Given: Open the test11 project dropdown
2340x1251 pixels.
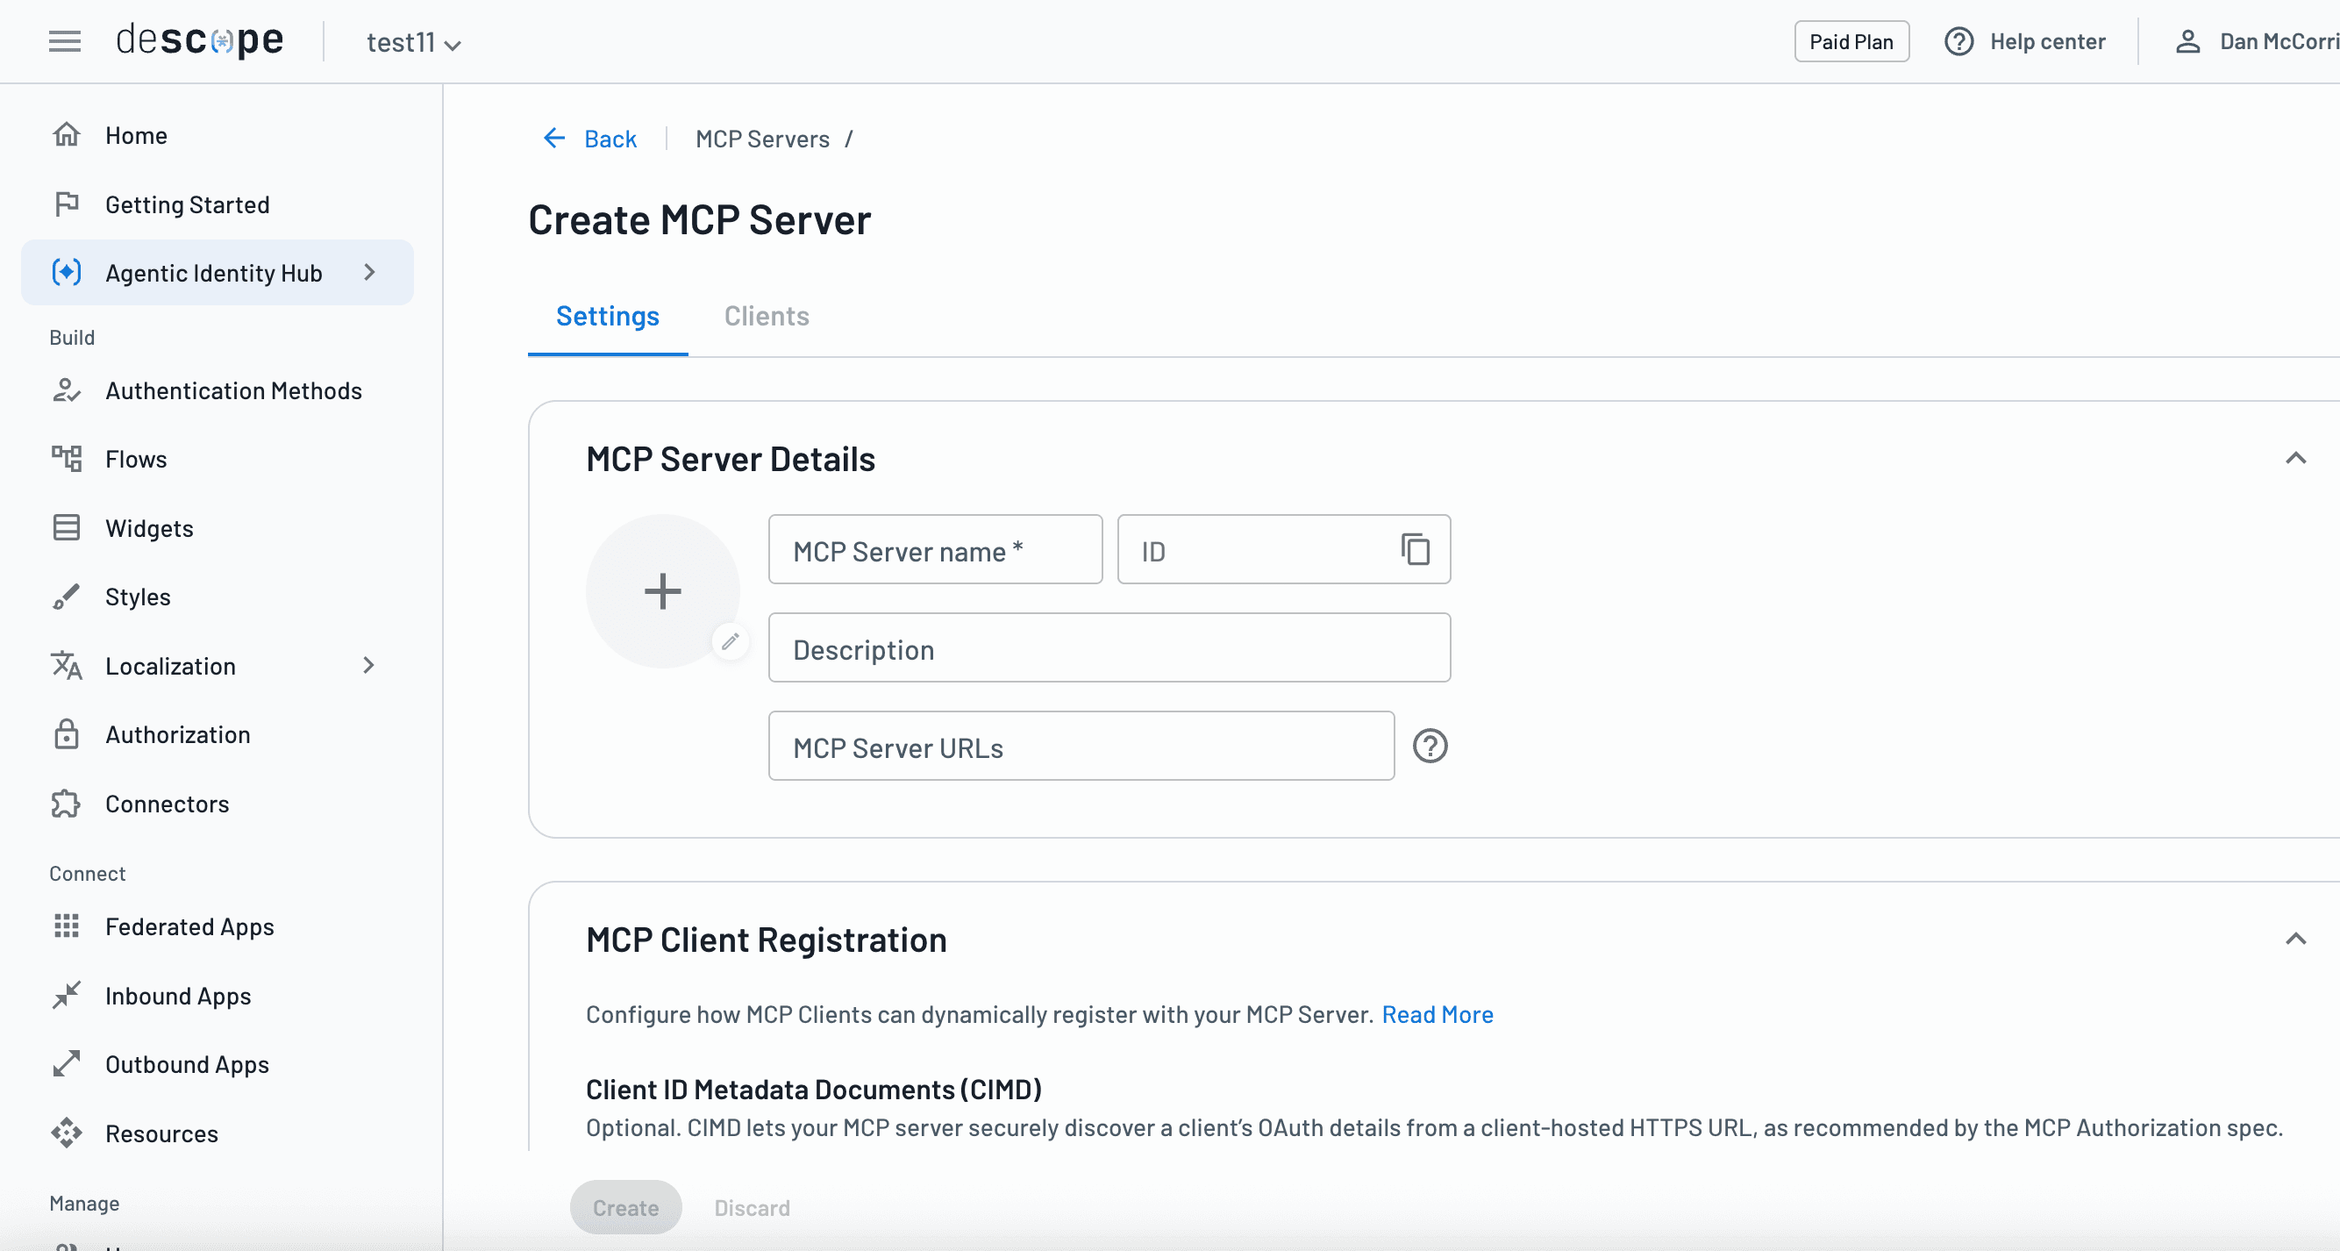Looking at the screenshot, I should pos(413,42).
